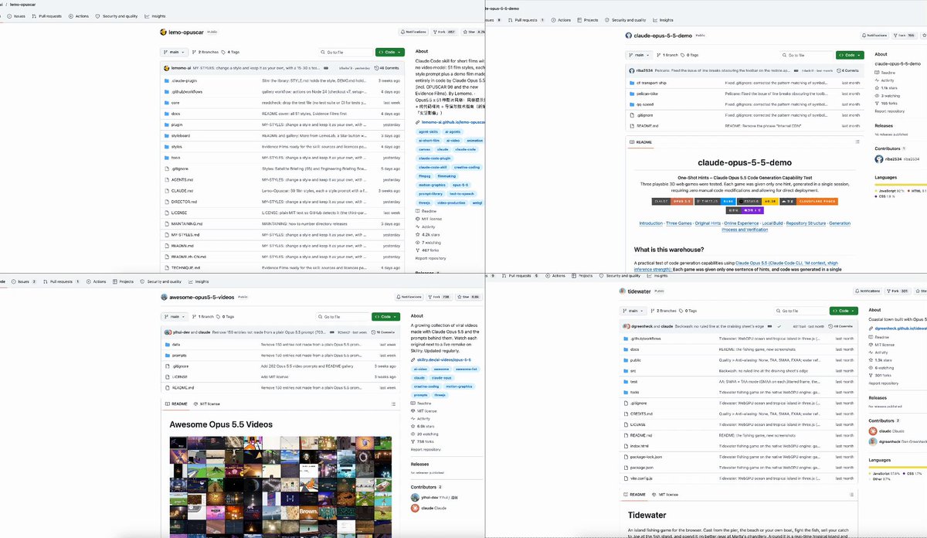Click the motion-graphics topic in lemo-opuscar

click(433, 185)
